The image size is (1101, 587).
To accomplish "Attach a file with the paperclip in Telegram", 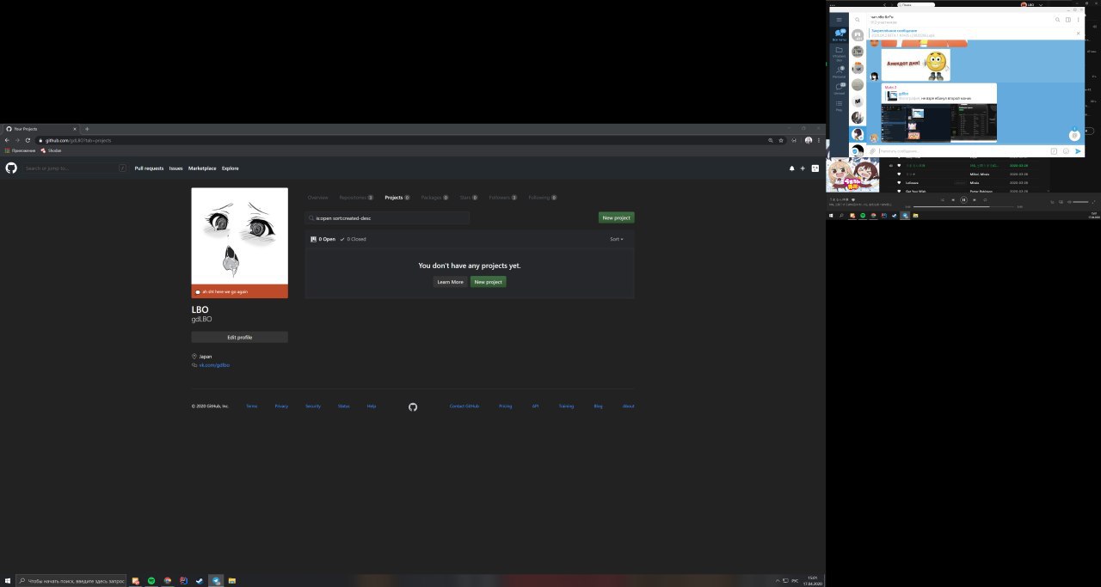I will 872,151.
